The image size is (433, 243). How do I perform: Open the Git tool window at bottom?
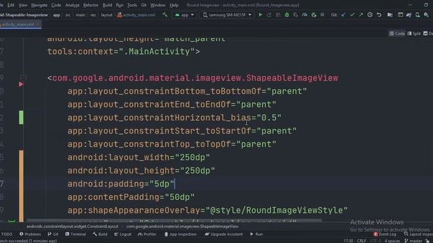53,234
